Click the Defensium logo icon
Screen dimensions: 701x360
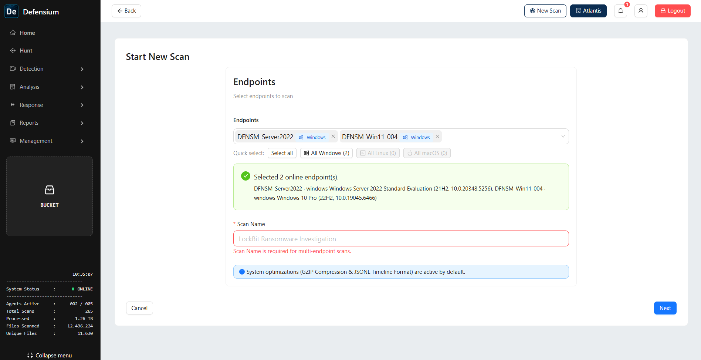[x=11, y=11]
